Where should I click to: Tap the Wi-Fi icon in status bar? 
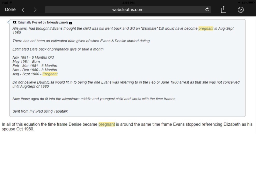click(11, 2)
